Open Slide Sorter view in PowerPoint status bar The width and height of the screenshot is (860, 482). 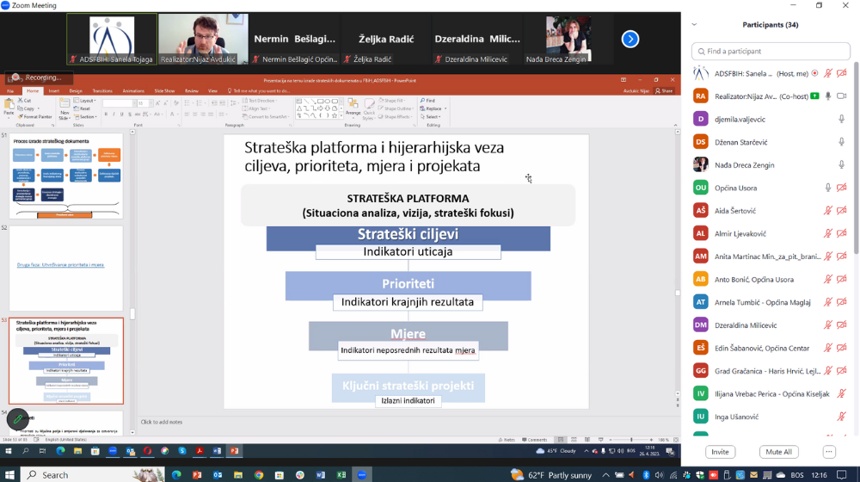pyautogui.click(x=574, y=440)
